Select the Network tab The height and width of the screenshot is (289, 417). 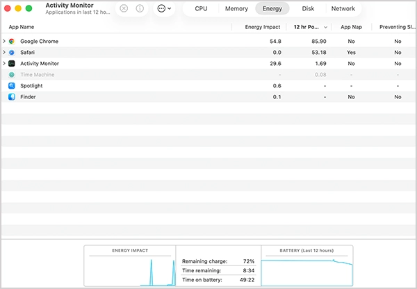[343, 9]
